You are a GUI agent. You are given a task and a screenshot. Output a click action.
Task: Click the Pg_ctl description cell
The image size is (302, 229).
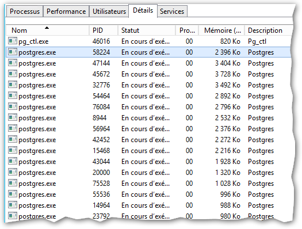(257, 41)
